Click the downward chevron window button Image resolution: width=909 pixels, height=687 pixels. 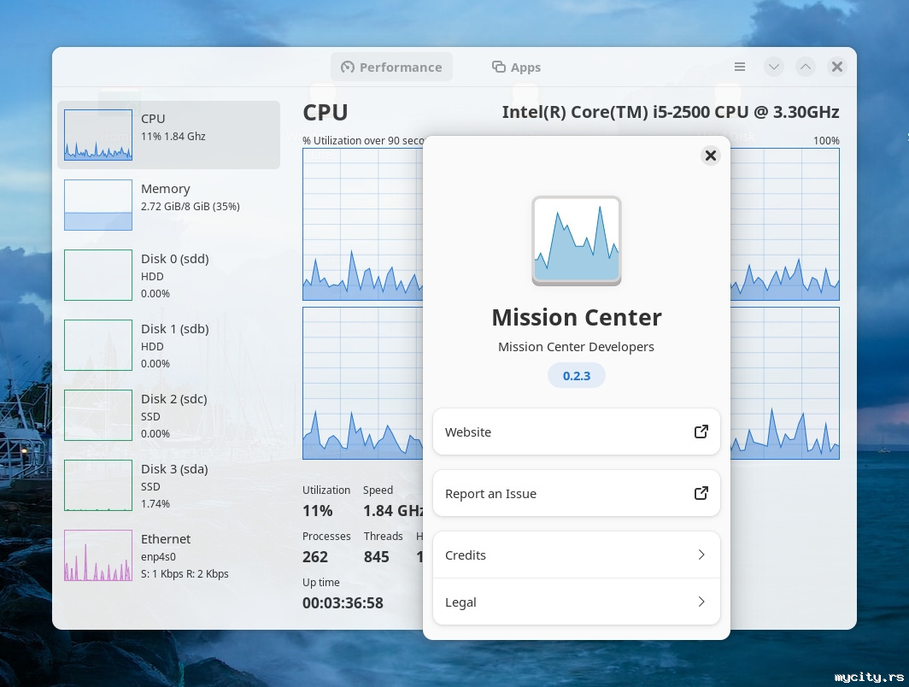(773, 67)
